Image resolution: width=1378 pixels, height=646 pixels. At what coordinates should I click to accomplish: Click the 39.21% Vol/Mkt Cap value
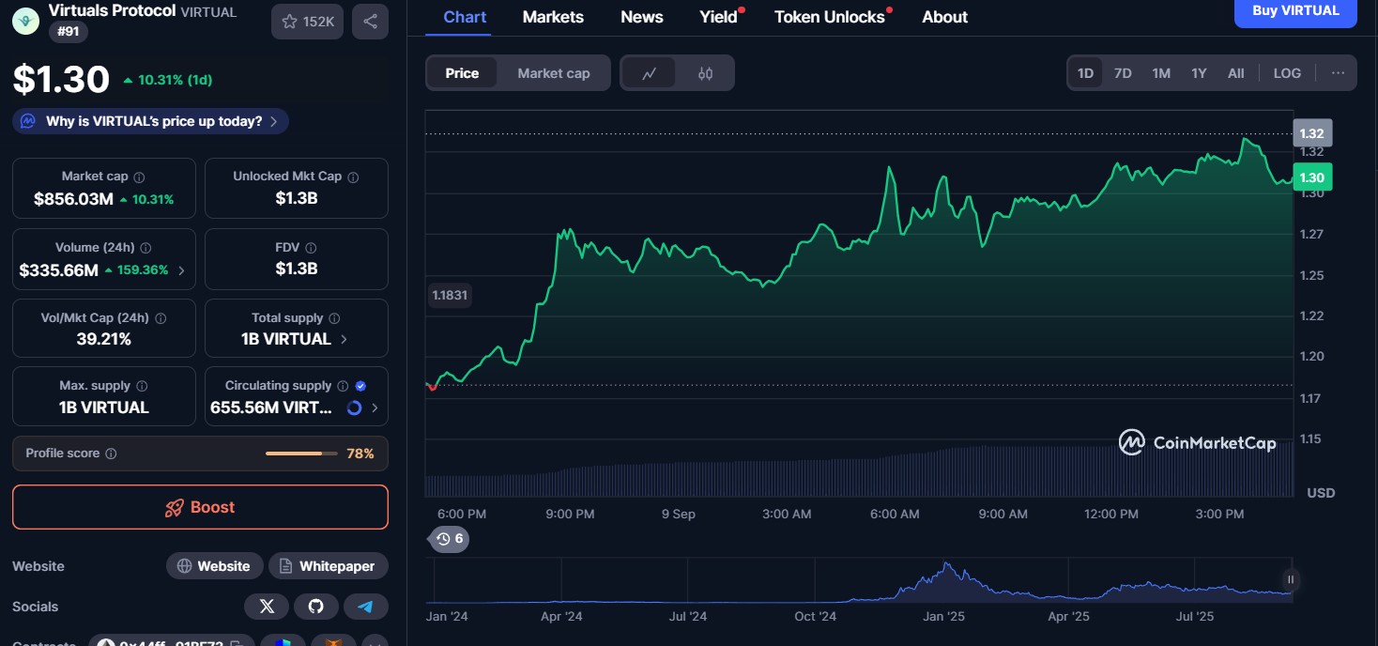(x=103, y=339)
